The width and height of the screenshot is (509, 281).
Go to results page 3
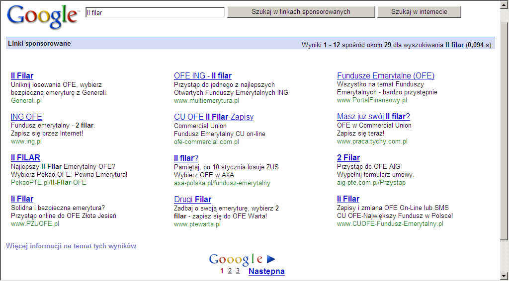point(238,271)
